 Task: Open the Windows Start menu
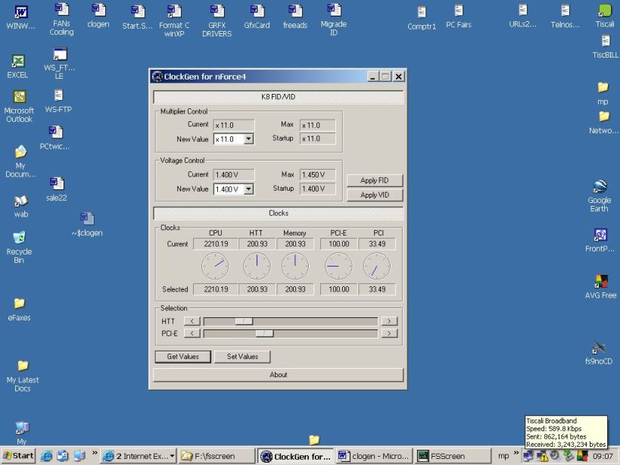click(x=18, y=456)
